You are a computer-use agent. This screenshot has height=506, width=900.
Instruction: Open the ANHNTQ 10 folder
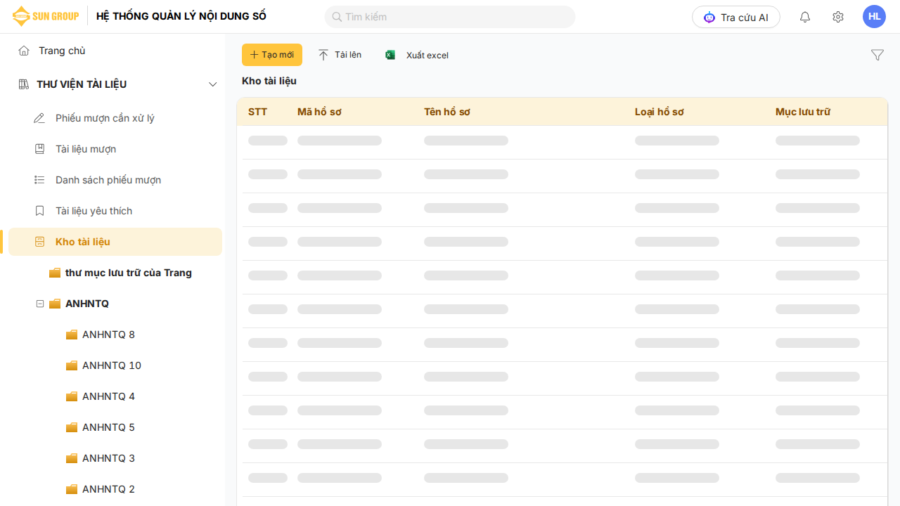[111, 365]
